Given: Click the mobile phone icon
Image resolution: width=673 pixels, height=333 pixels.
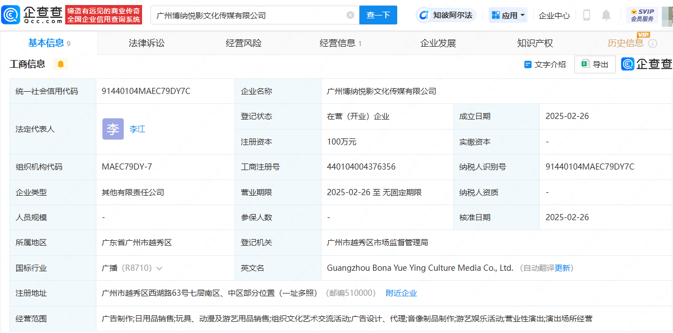Looking at the screenshot, I should 586,15.
